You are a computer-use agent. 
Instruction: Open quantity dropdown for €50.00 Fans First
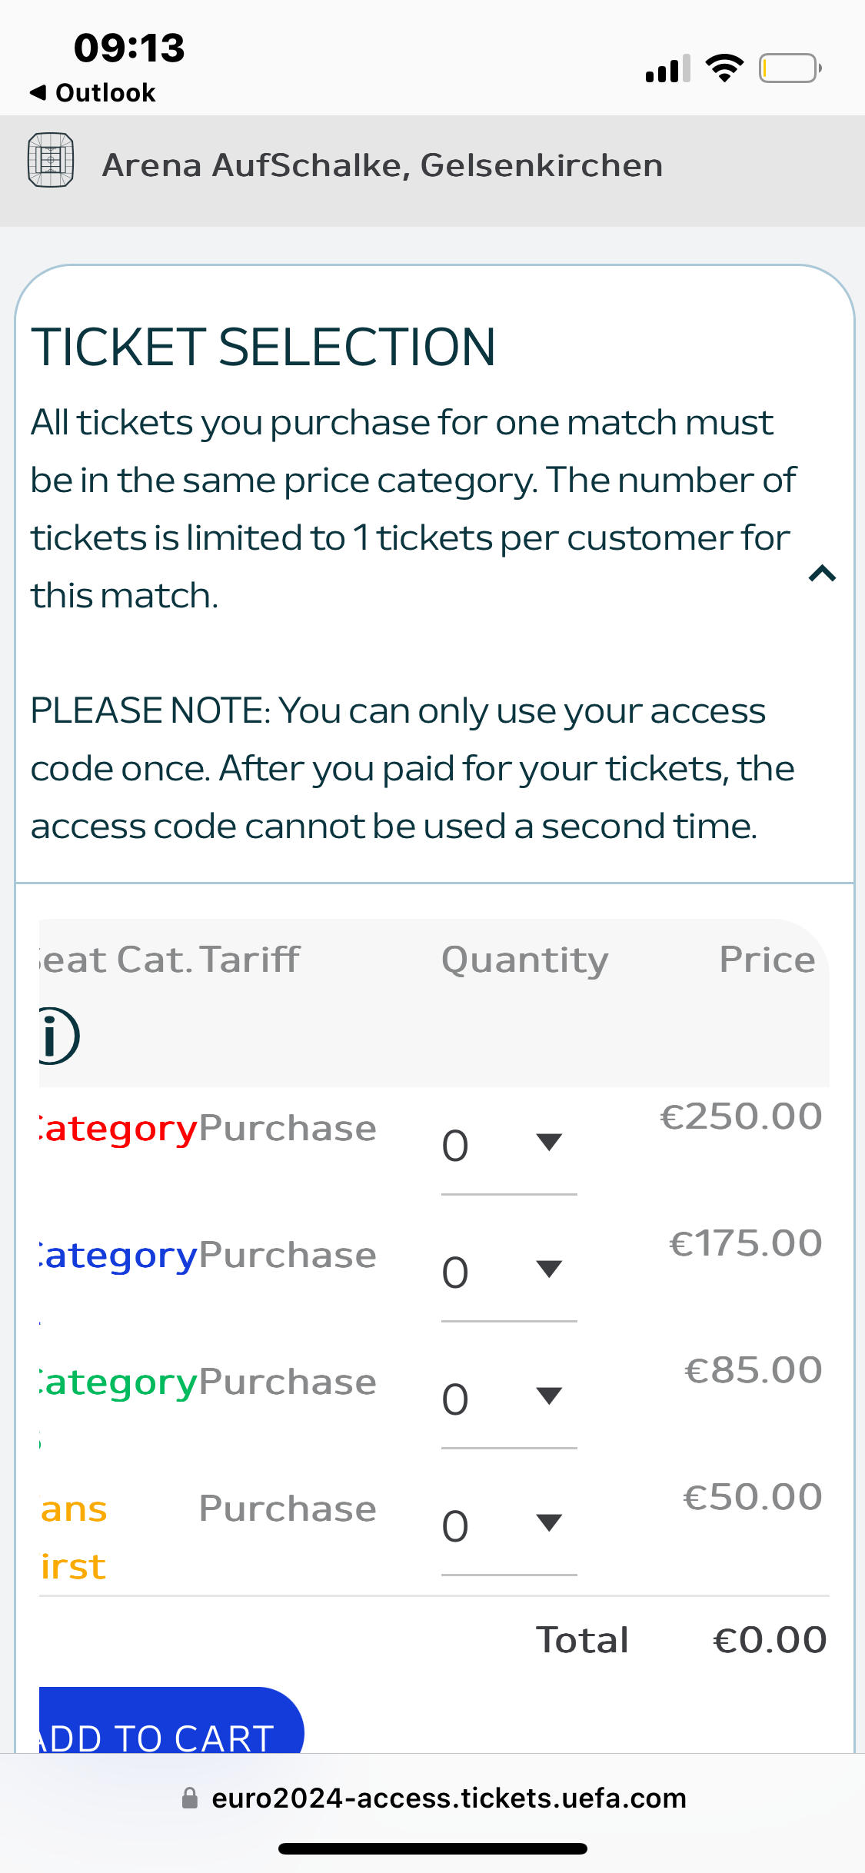[x=509, y=1526]
